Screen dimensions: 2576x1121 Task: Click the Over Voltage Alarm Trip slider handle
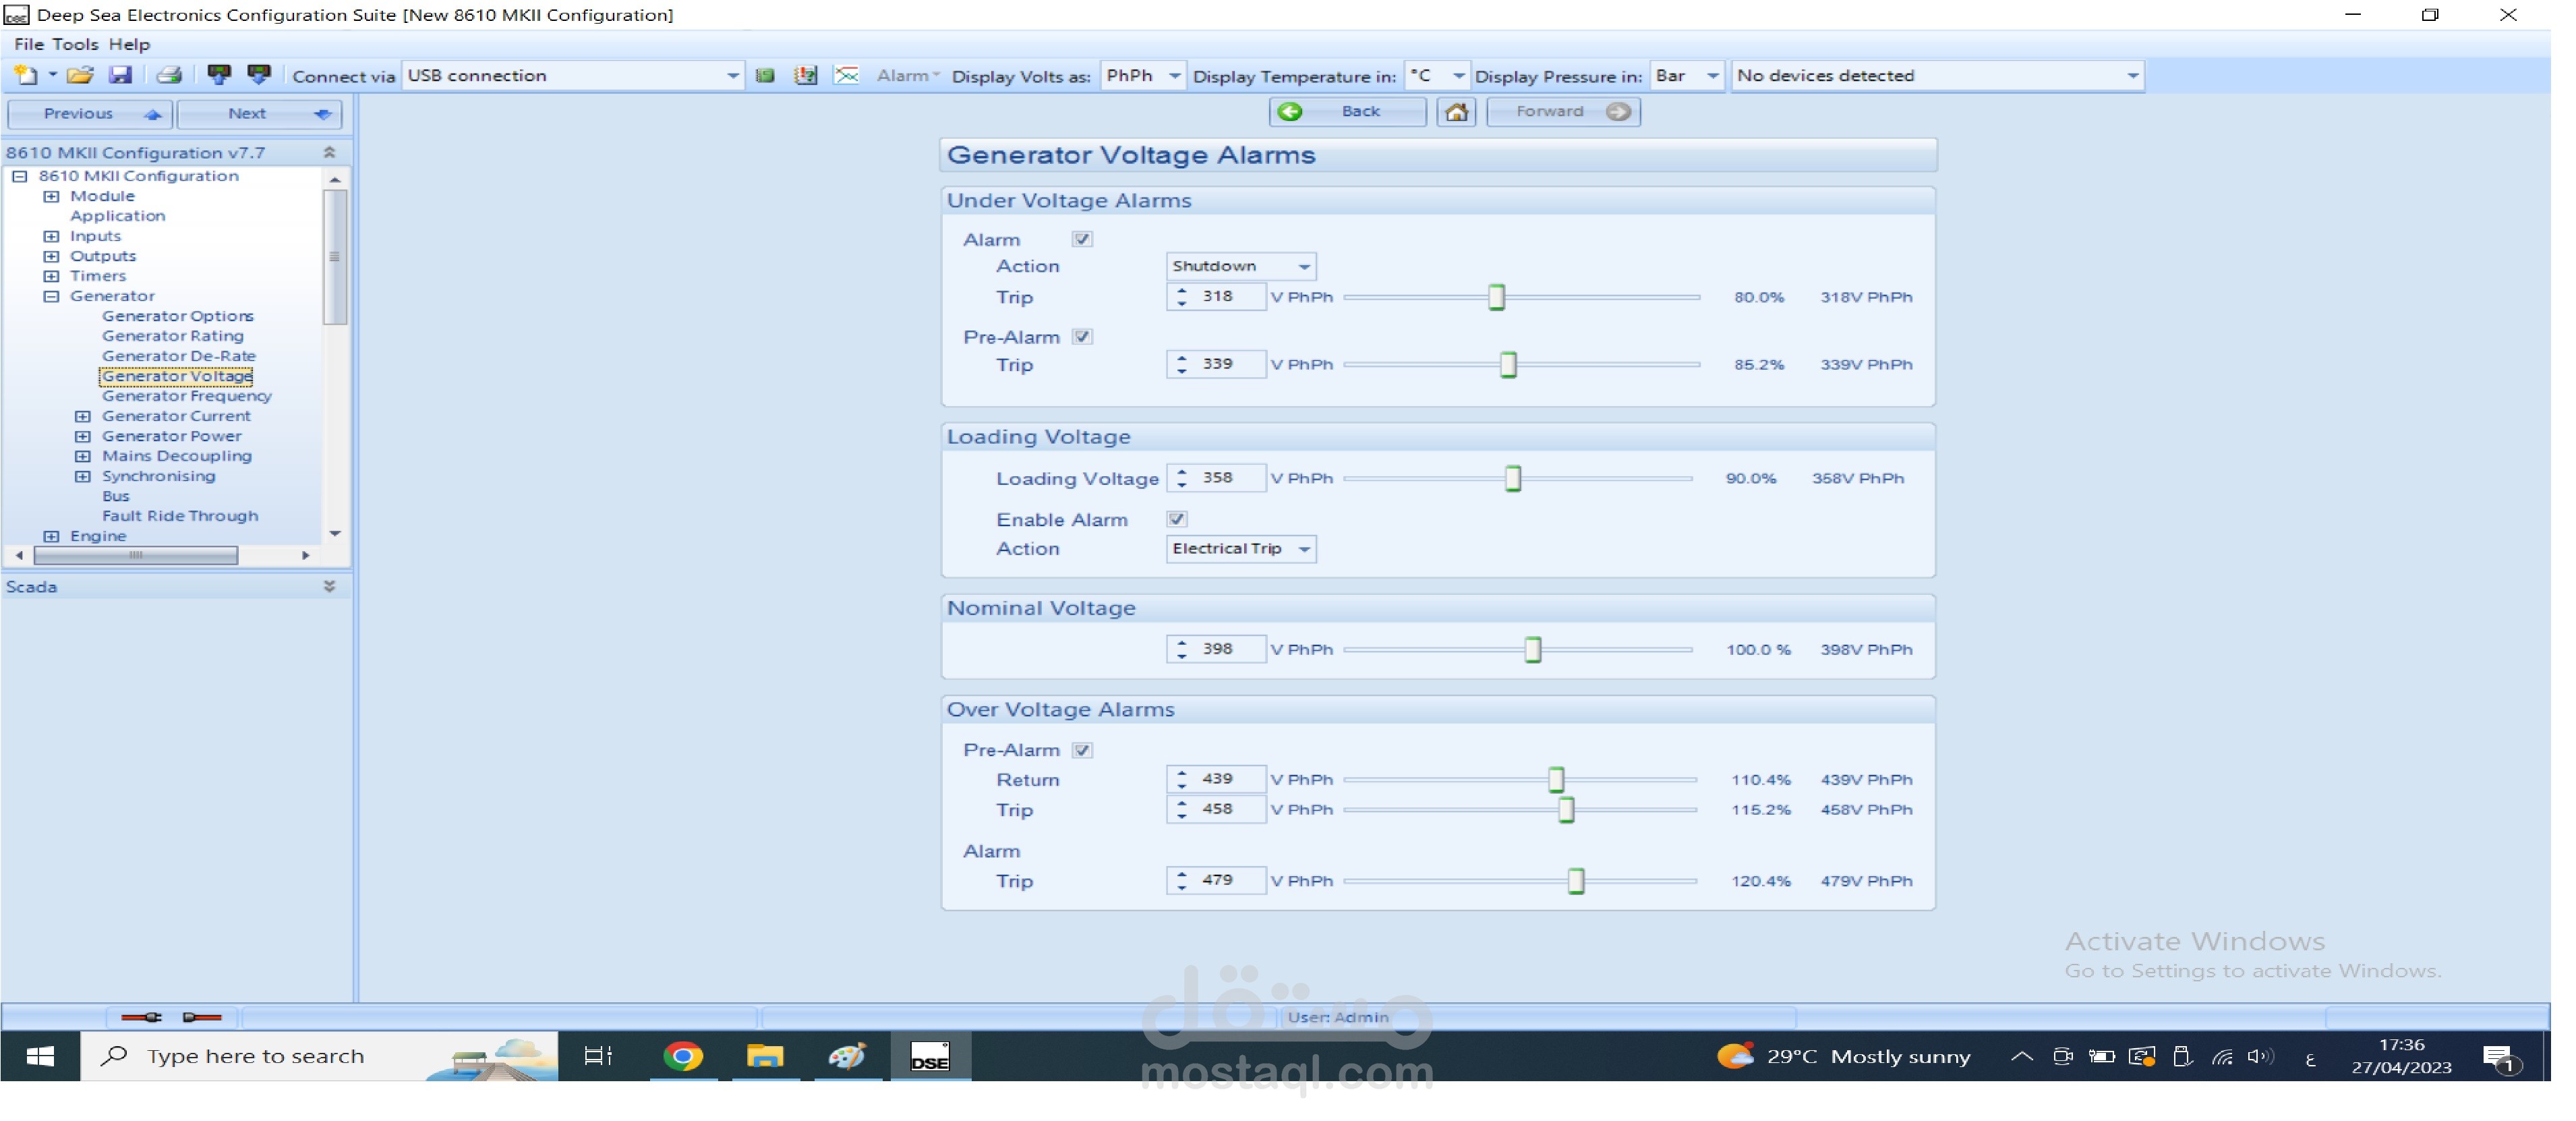coord(1576,881)
